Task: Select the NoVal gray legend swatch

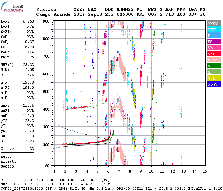Action: (x=214, y=24)
